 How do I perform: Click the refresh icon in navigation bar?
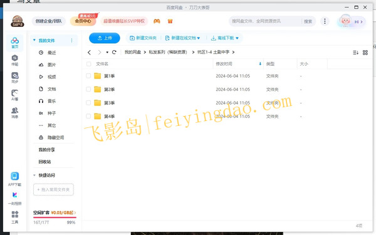pos(114,52)
